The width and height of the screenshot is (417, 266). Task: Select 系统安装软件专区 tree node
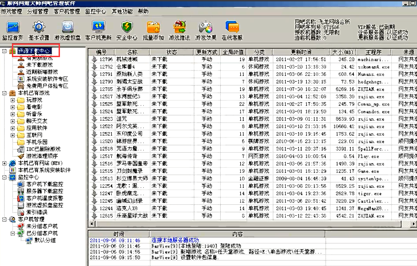47,79
